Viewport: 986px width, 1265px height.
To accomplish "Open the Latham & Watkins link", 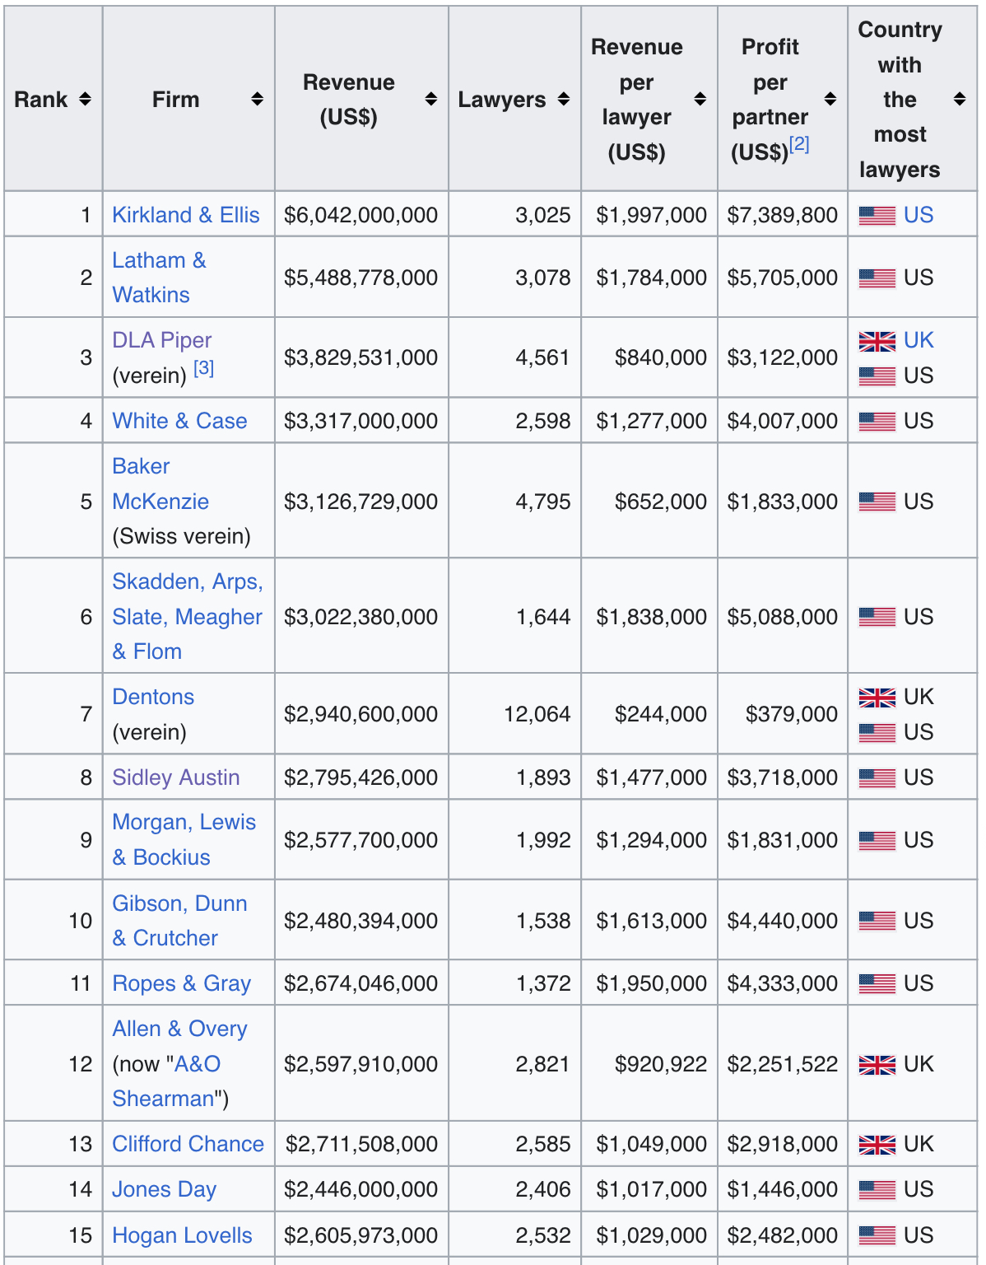I will point(160,278).
